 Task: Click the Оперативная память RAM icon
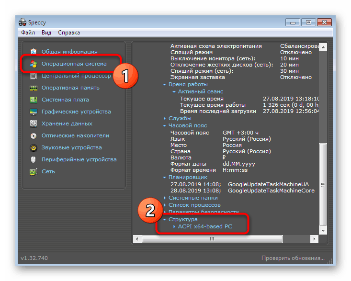tap(34, 88)
